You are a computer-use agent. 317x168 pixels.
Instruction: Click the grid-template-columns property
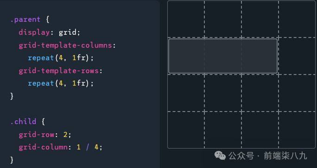coord(65,45)
